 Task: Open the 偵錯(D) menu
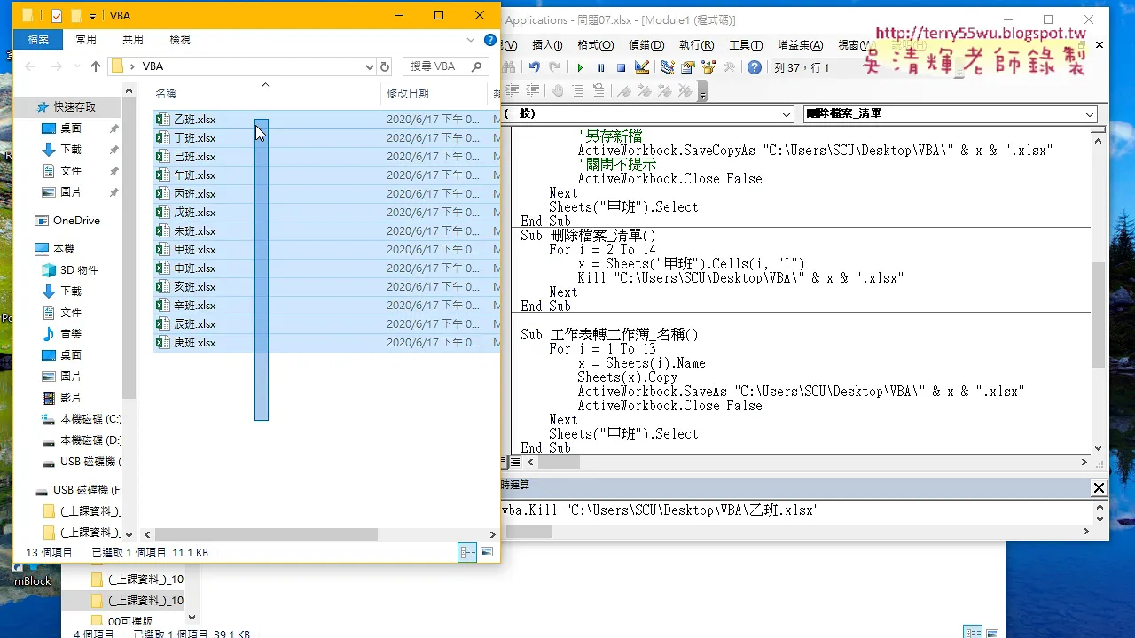click(646, 45)
